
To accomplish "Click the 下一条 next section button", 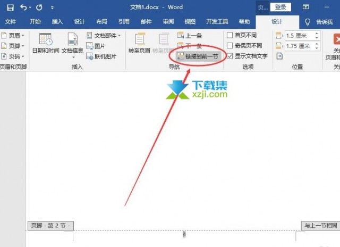I will pos(189,46).
